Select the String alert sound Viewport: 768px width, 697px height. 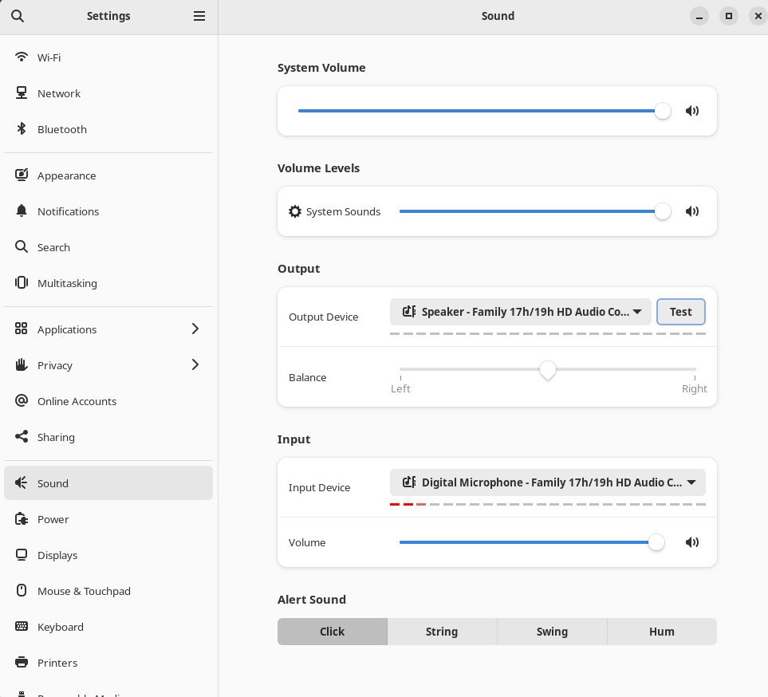[x=442, y=632]
